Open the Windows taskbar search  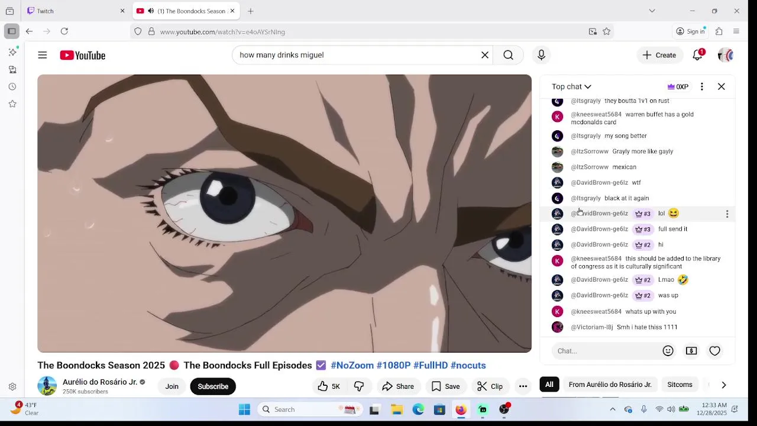click(310, 409)
